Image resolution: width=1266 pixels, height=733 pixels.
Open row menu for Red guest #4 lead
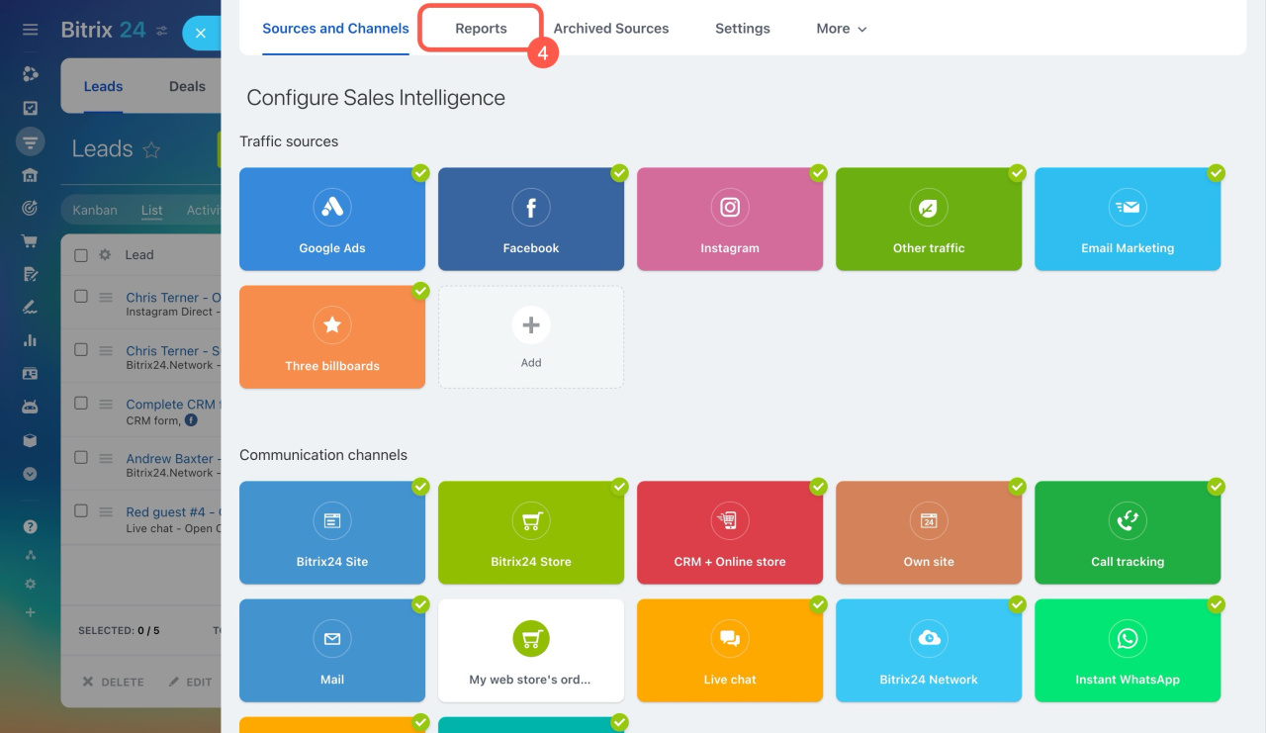[106, 511]
